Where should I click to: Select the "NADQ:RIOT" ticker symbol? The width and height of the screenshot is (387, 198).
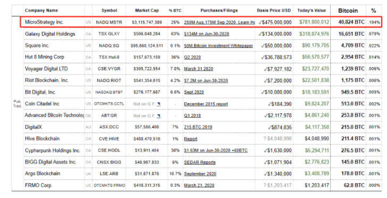(x=109, y=80)
